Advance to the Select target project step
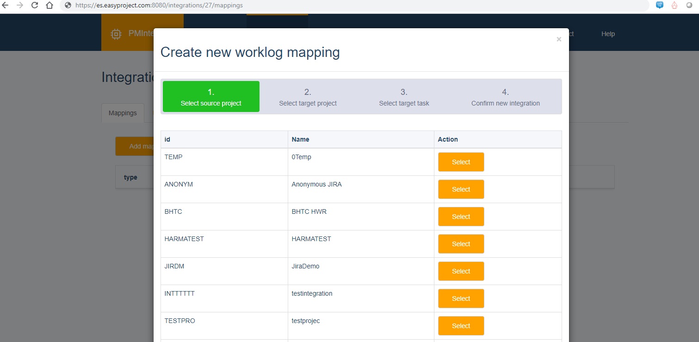This screenshot has height=342, width=699. point(308,96)
